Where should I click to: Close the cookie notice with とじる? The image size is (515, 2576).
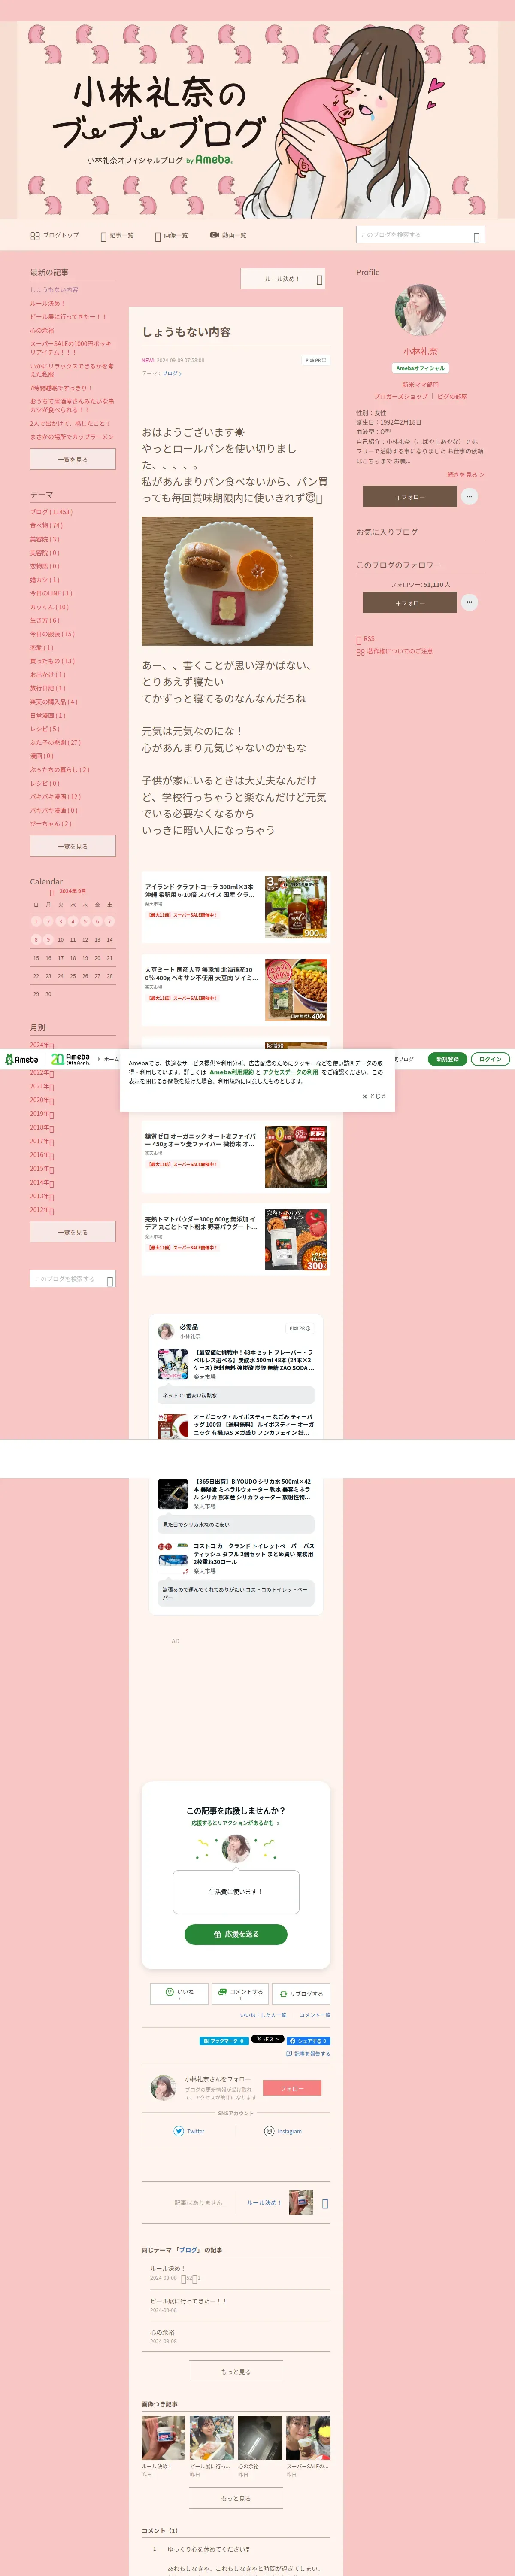(374, 1096)
